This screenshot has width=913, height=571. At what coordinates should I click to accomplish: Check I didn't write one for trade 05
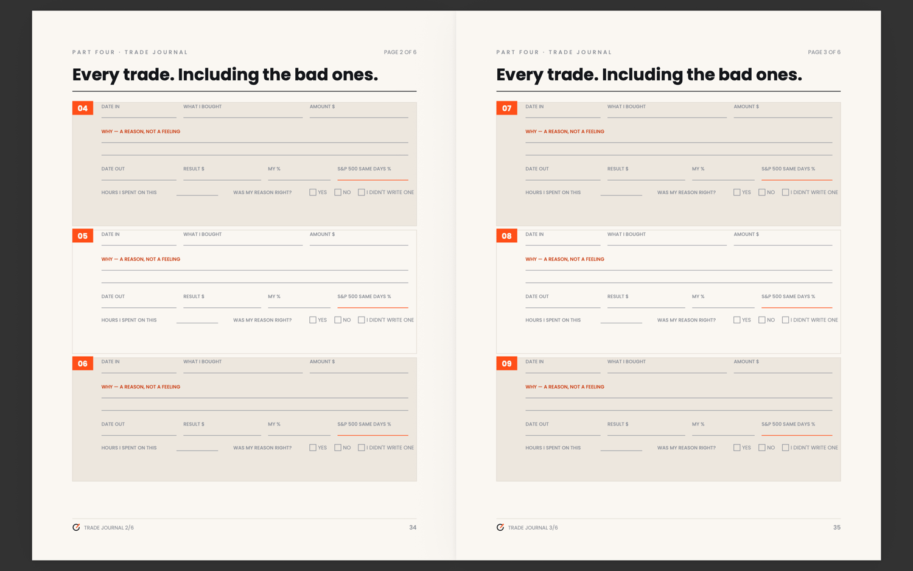pyautogui.click(x=362, y=320)
